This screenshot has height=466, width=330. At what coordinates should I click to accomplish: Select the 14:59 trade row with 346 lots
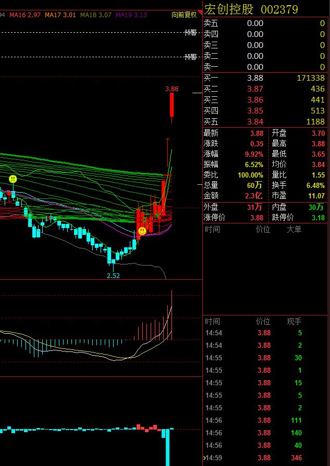click(264, 458)
